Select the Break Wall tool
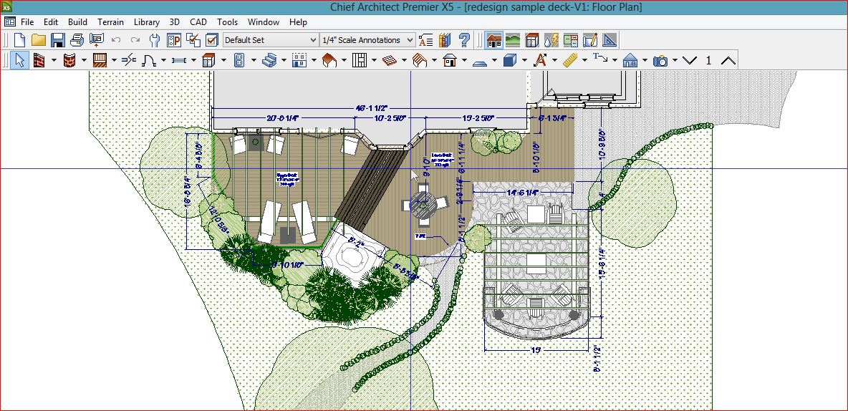This screenshot has width=848, height=411. click(129, 60)
